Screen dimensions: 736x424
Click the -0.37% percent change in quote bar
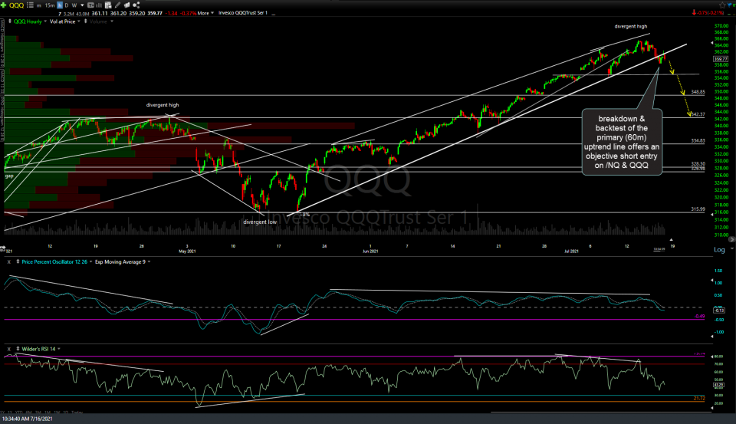[x=188, y=13]
